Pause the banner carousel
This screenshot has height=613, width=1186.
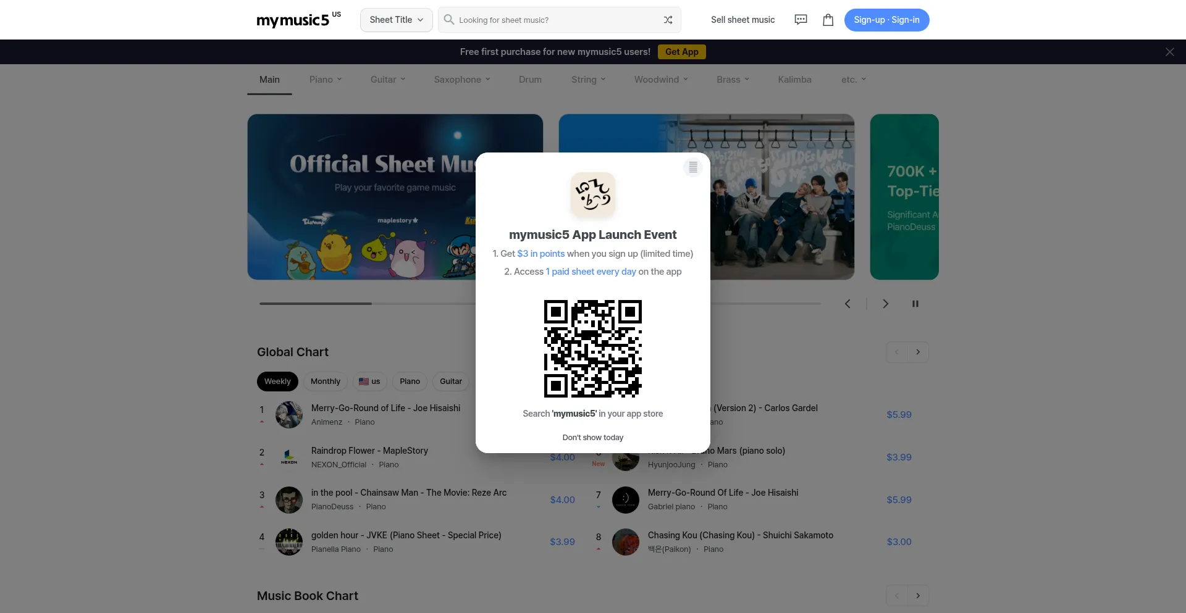pos(915,304)
